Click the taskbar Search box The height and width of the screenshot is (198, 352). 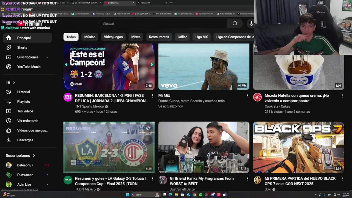(x=145, y=195)
